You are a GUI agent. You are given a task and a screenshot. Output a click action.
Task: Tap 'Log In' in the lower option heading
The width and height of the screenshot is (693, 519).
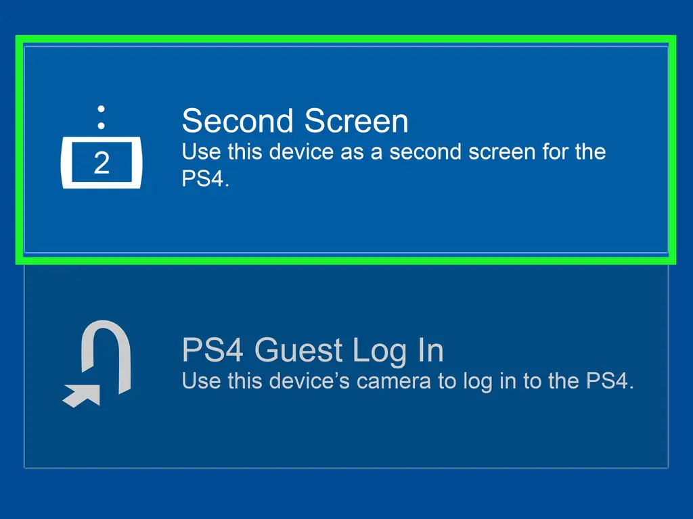point(398,351)
